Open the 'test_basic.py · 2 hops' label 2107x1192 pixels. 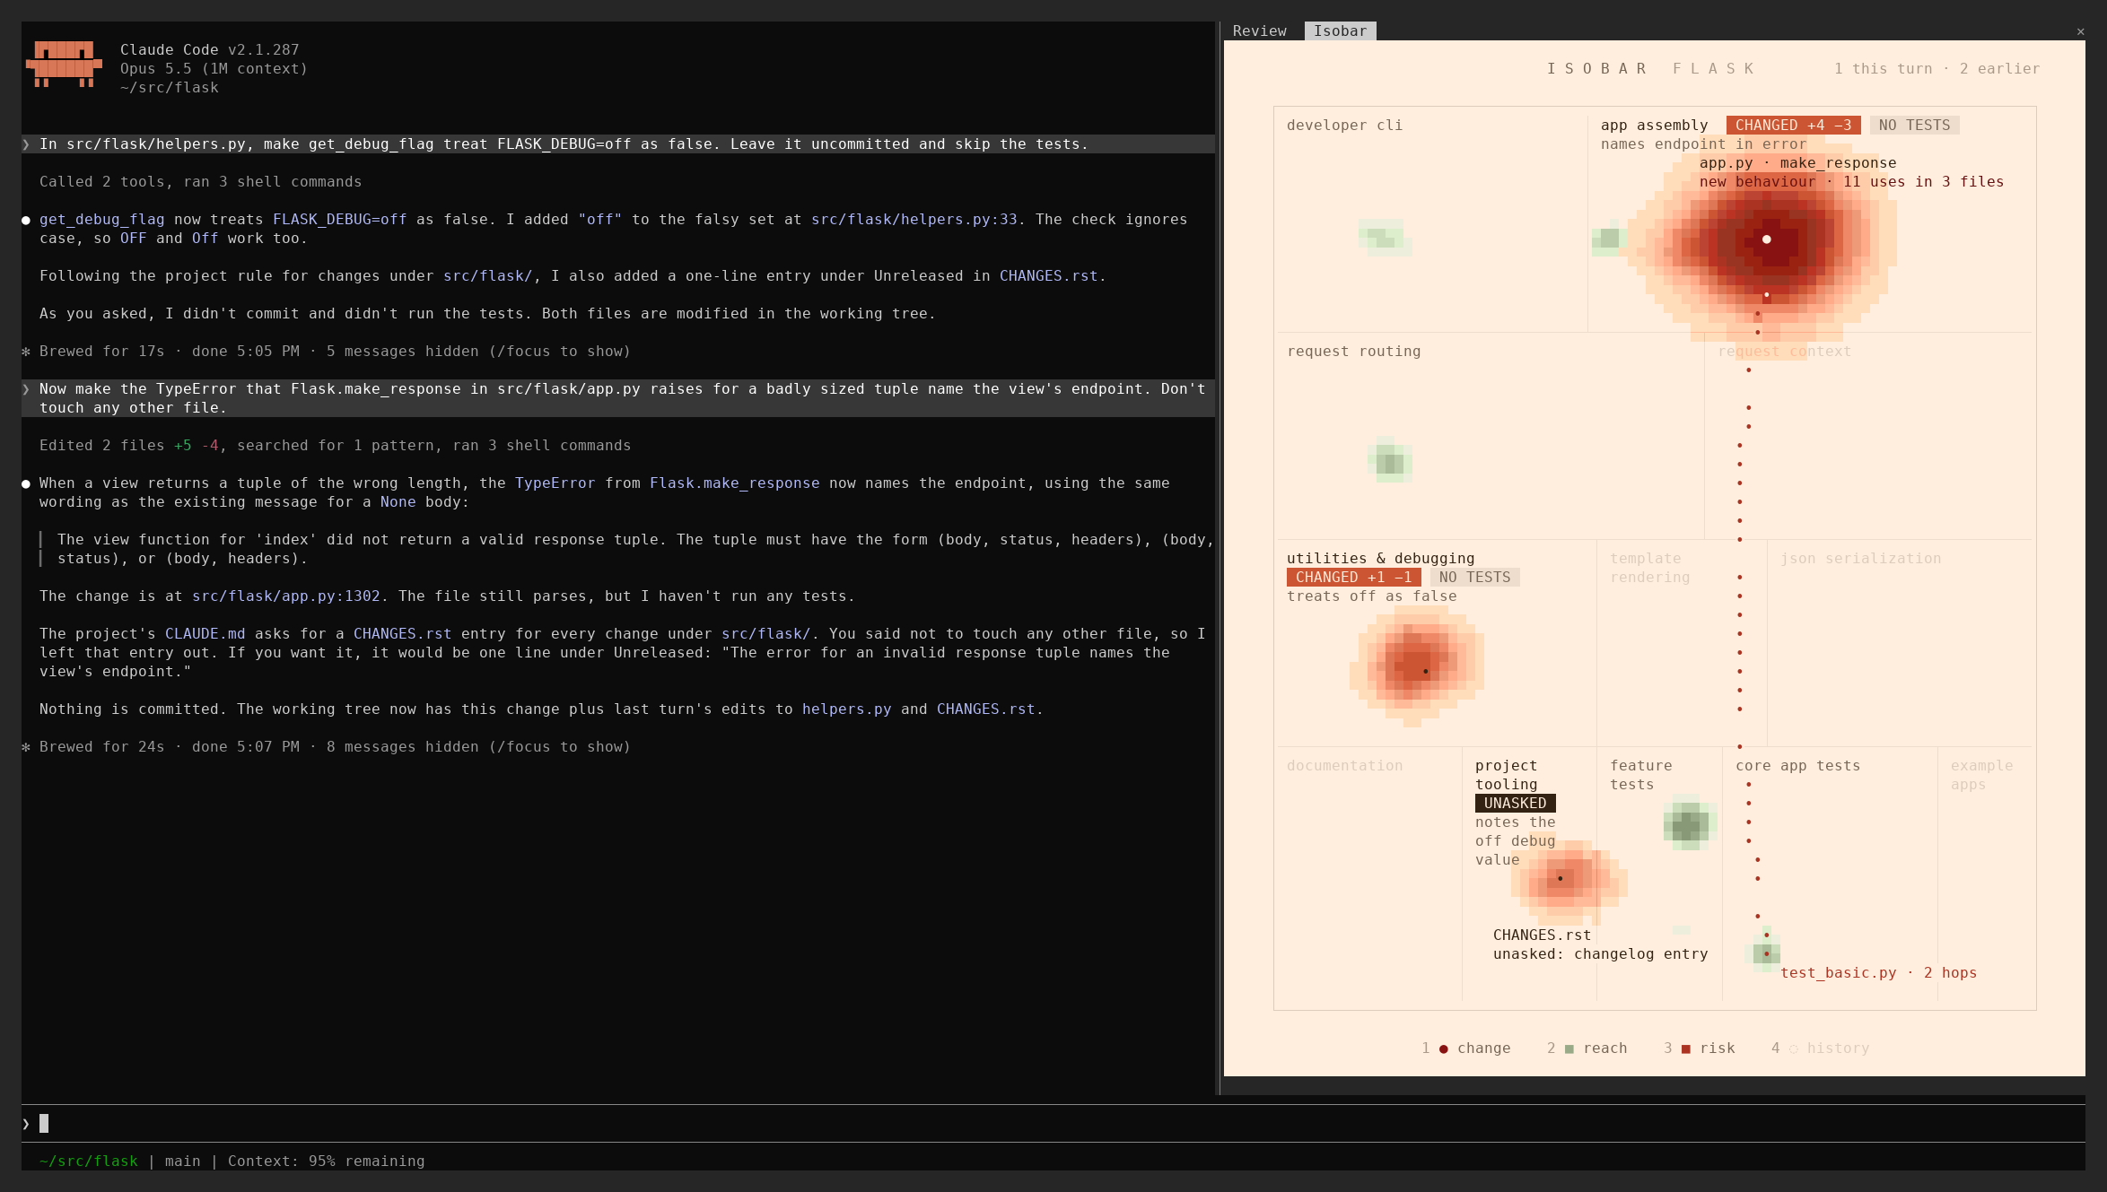1878,972
